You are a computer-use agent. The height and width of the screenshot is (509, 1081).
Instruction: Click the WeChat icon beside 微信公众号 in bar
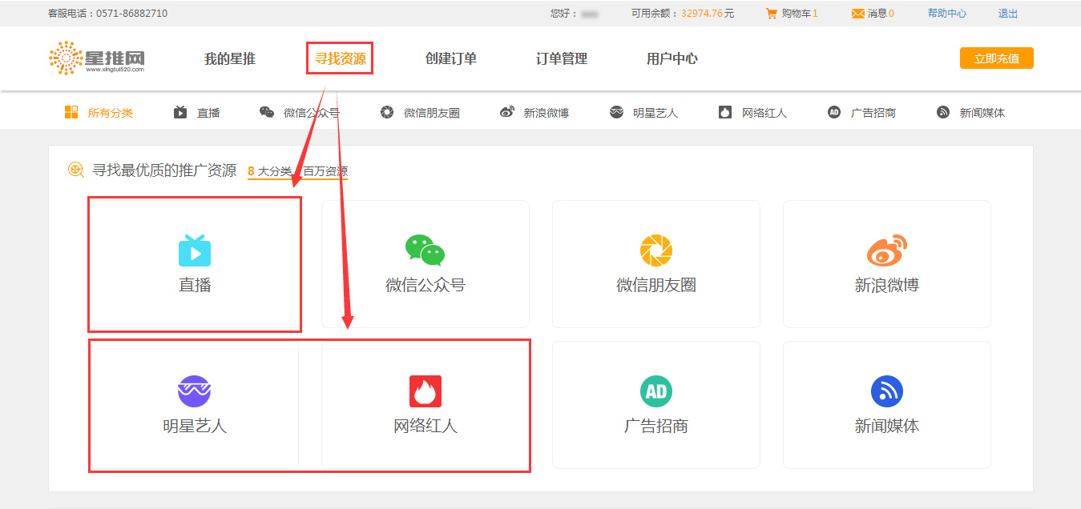tap(267, 112)
